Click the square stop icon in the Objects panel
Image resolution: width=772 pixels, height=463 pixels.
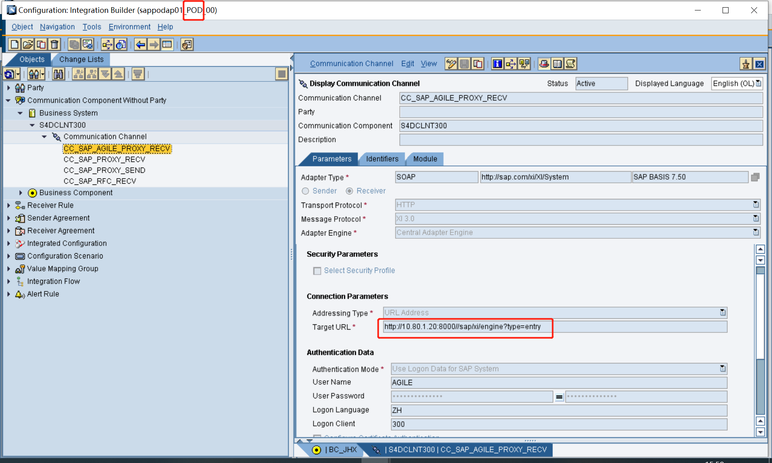click(282, 74)
